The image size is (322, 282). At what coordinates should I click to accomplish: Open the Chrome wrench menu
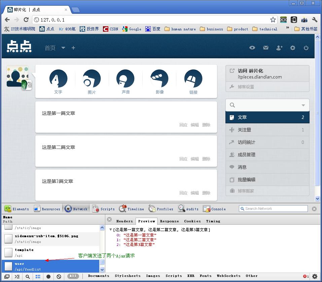[315, 20]
